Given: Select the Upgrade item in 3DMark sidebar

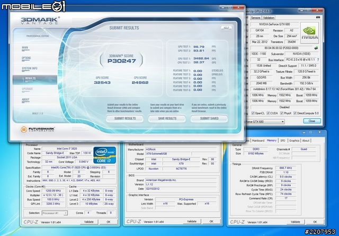Looking at the screenshot, I should [27, 89].
